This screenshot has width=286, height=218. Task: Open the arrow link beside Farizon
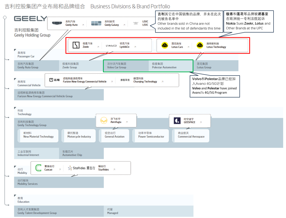[x=112, y=82]
